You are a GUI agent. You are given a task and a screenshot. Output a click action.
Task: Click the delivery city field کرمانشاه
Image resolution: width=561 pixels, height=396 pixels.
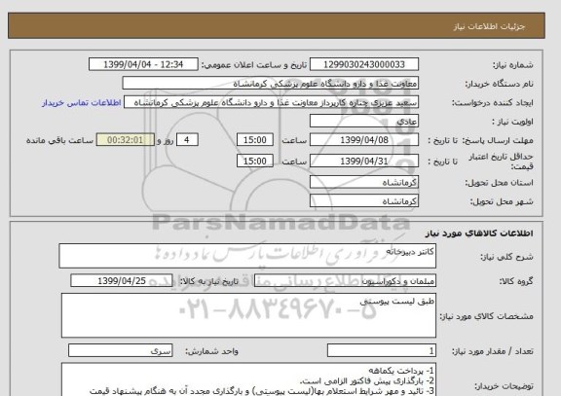point(364,200)
